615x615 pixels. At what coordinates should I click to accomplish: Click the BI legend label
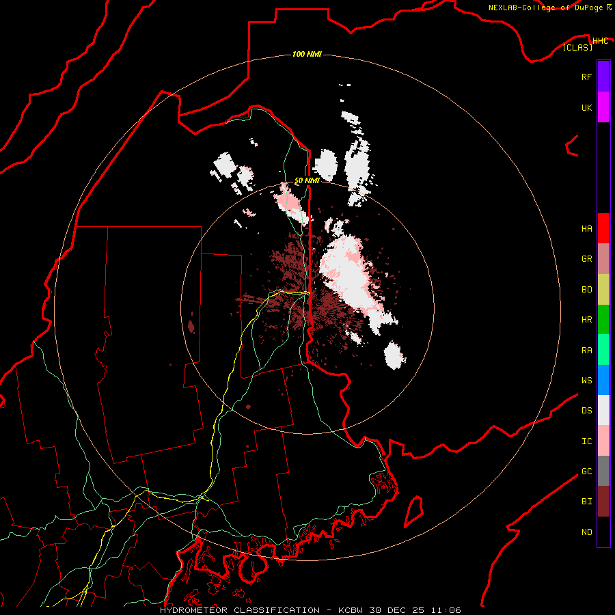(586, 502)
